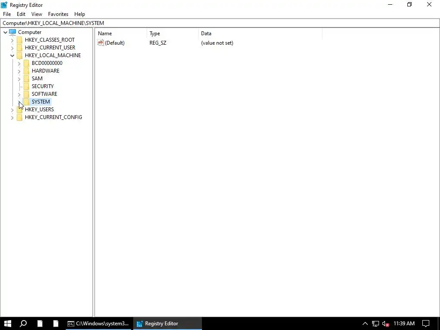Screen dimensions: 440x330
Task: Open the File menu
Action: coord(7,14)
